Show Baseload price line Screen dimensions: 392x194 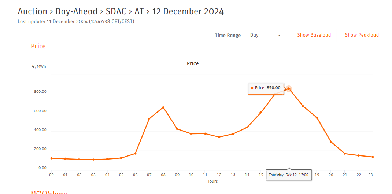[314, 35]
